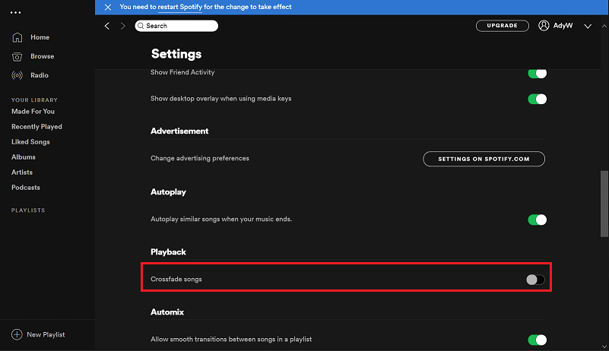Click the Settings page heading
The width and height of the screenshot is (609, 351).
coord(176,54)
